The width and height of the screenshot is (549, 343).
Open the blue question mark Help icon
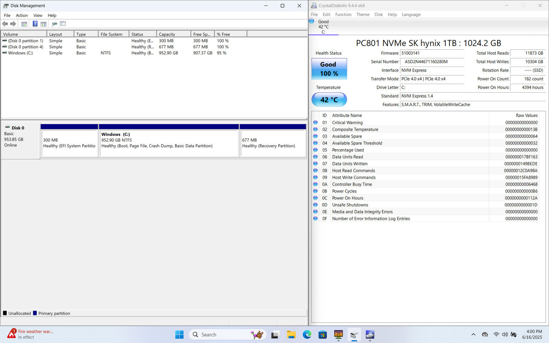tap(35, 24)
